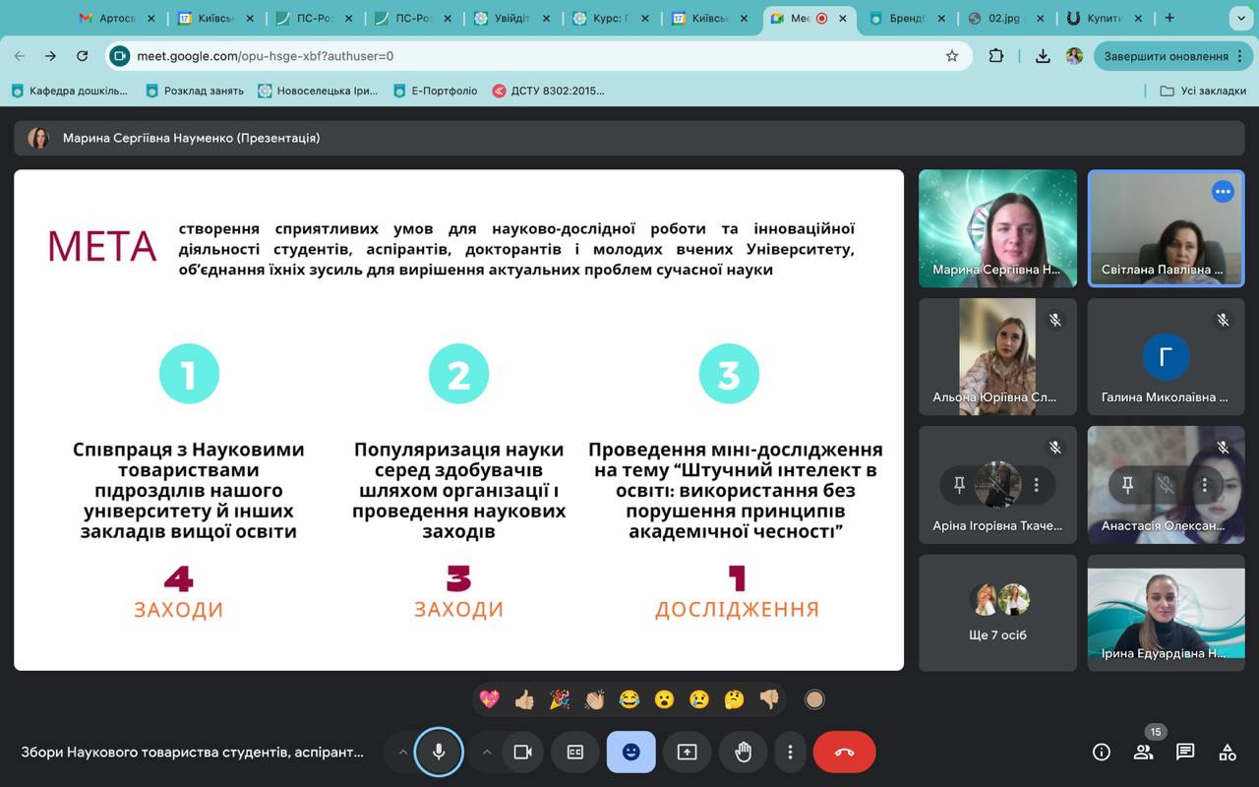Click Завершити оновлення browser button
This screenshot has height=787, width=1259.
click(1166, 56)
